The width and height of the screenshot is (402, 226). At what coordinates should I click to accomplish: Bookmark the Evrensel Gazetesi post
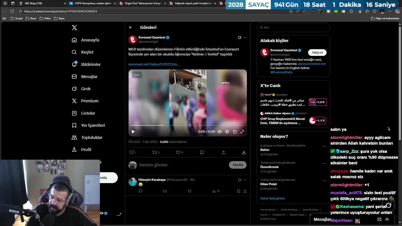(202, 152)
